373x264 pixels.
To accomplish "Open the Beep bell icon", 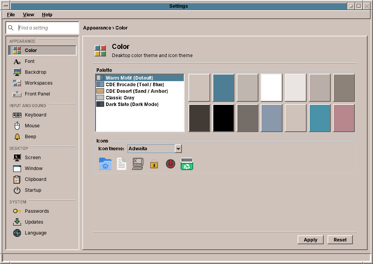I will [17, 137].
